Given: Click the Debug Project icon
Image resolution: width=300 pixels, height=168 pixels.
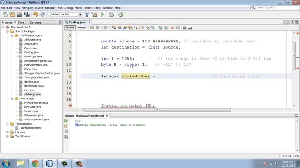Looking at the screenshot, I should pyautogui.click(x=111, y=14).
